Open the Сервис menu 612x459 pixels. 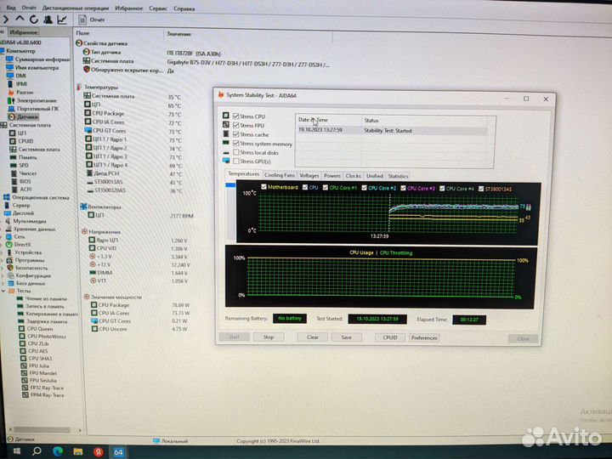tap(158, 8)
